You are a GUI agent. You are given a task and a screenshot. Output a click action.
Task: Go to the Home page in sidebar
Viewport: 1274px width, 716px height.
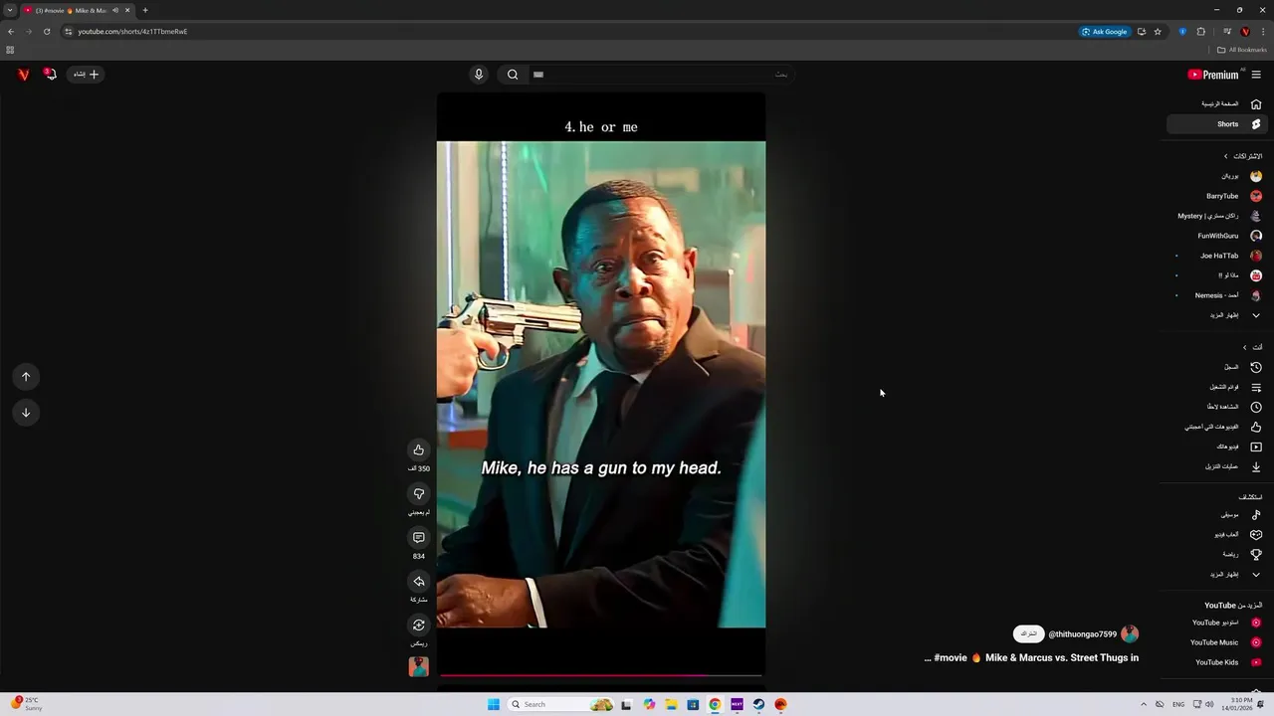click(x=1219, y=103)
